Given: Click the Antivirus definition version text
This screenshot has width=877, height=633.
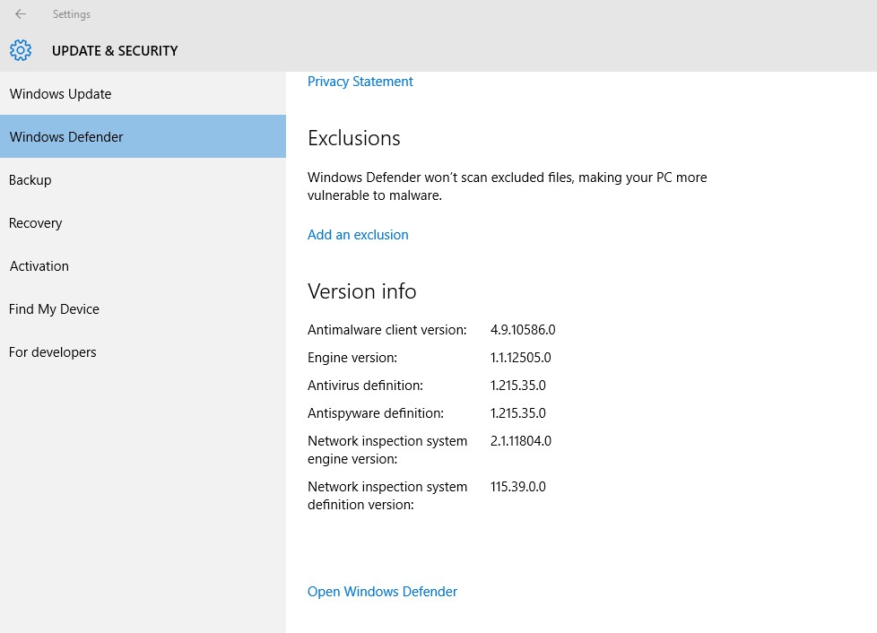Looking at the screenshot, I should (517, 385).
